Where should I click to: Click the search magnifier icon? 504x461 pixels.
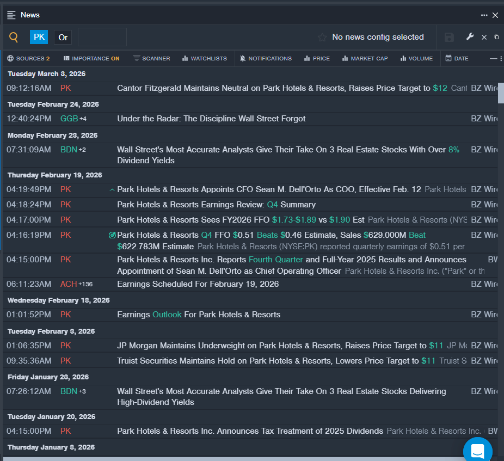pyautogui.click(x=14, y=37)
